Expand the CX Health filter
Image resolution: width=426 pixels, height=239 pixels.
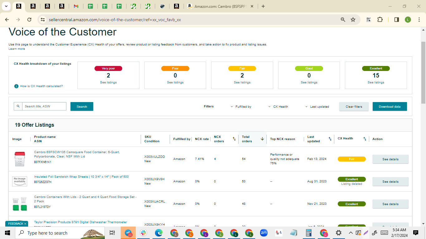click(278, 107)
